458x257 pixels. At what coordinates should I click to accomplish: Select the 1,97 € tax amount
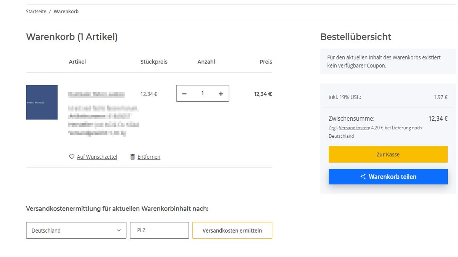440,97
